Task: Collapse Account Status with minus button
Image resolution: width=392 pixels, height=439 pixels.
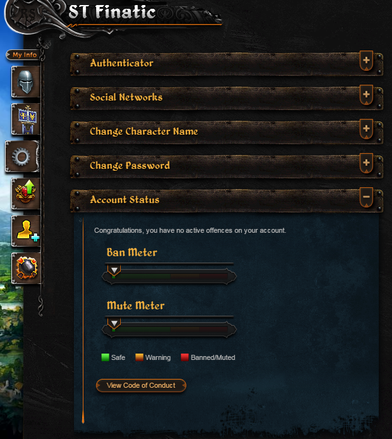Action: (x=366, y=197)
